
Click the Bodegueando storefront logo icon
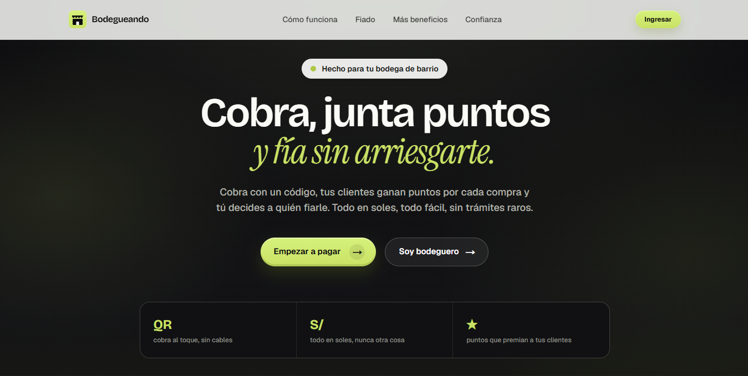click(78, 19)
